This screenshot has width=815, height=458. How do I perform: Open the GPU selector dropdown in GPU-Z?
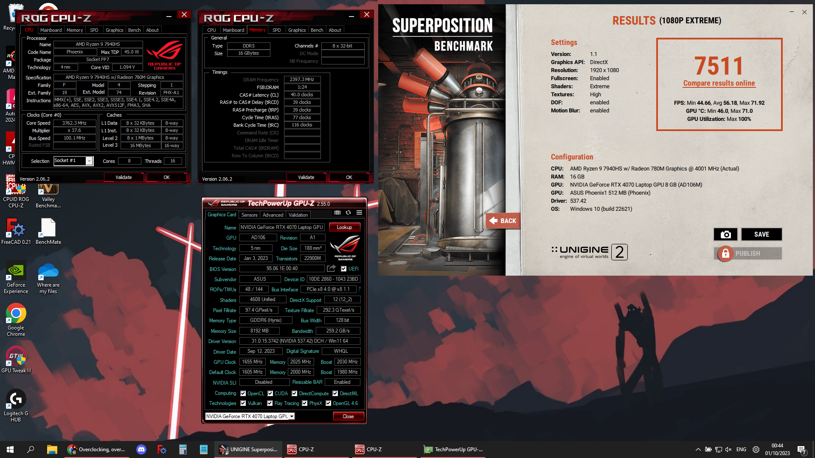292,416
